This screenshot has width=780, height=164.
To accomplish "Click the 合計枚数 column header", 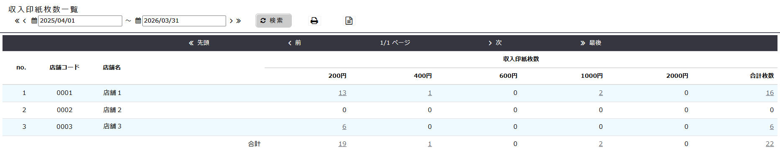I will [x=762, y=76].
